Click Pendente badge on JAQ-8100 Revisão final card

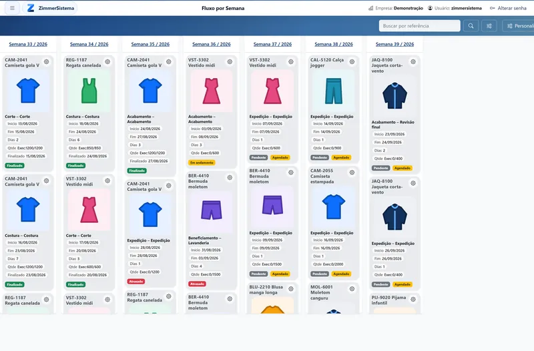point(380,168)
